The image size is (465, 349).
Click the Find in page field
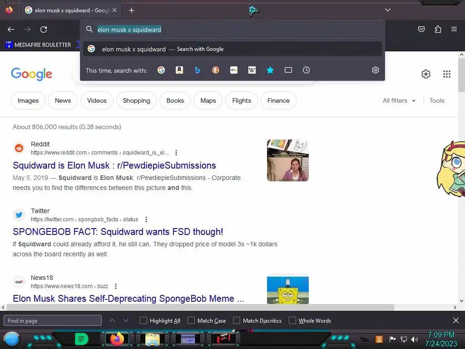pyautogui.click(x=53, y=320)
